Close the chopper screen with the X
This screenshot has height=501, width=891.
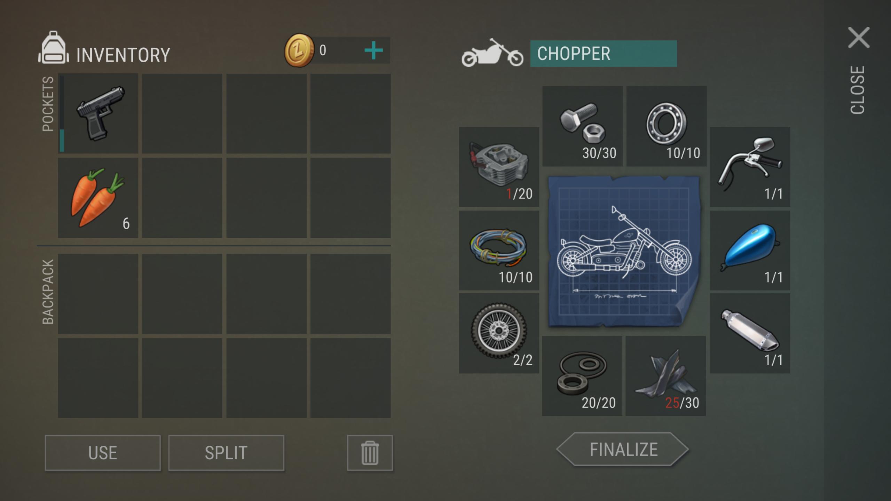point(859,38)
